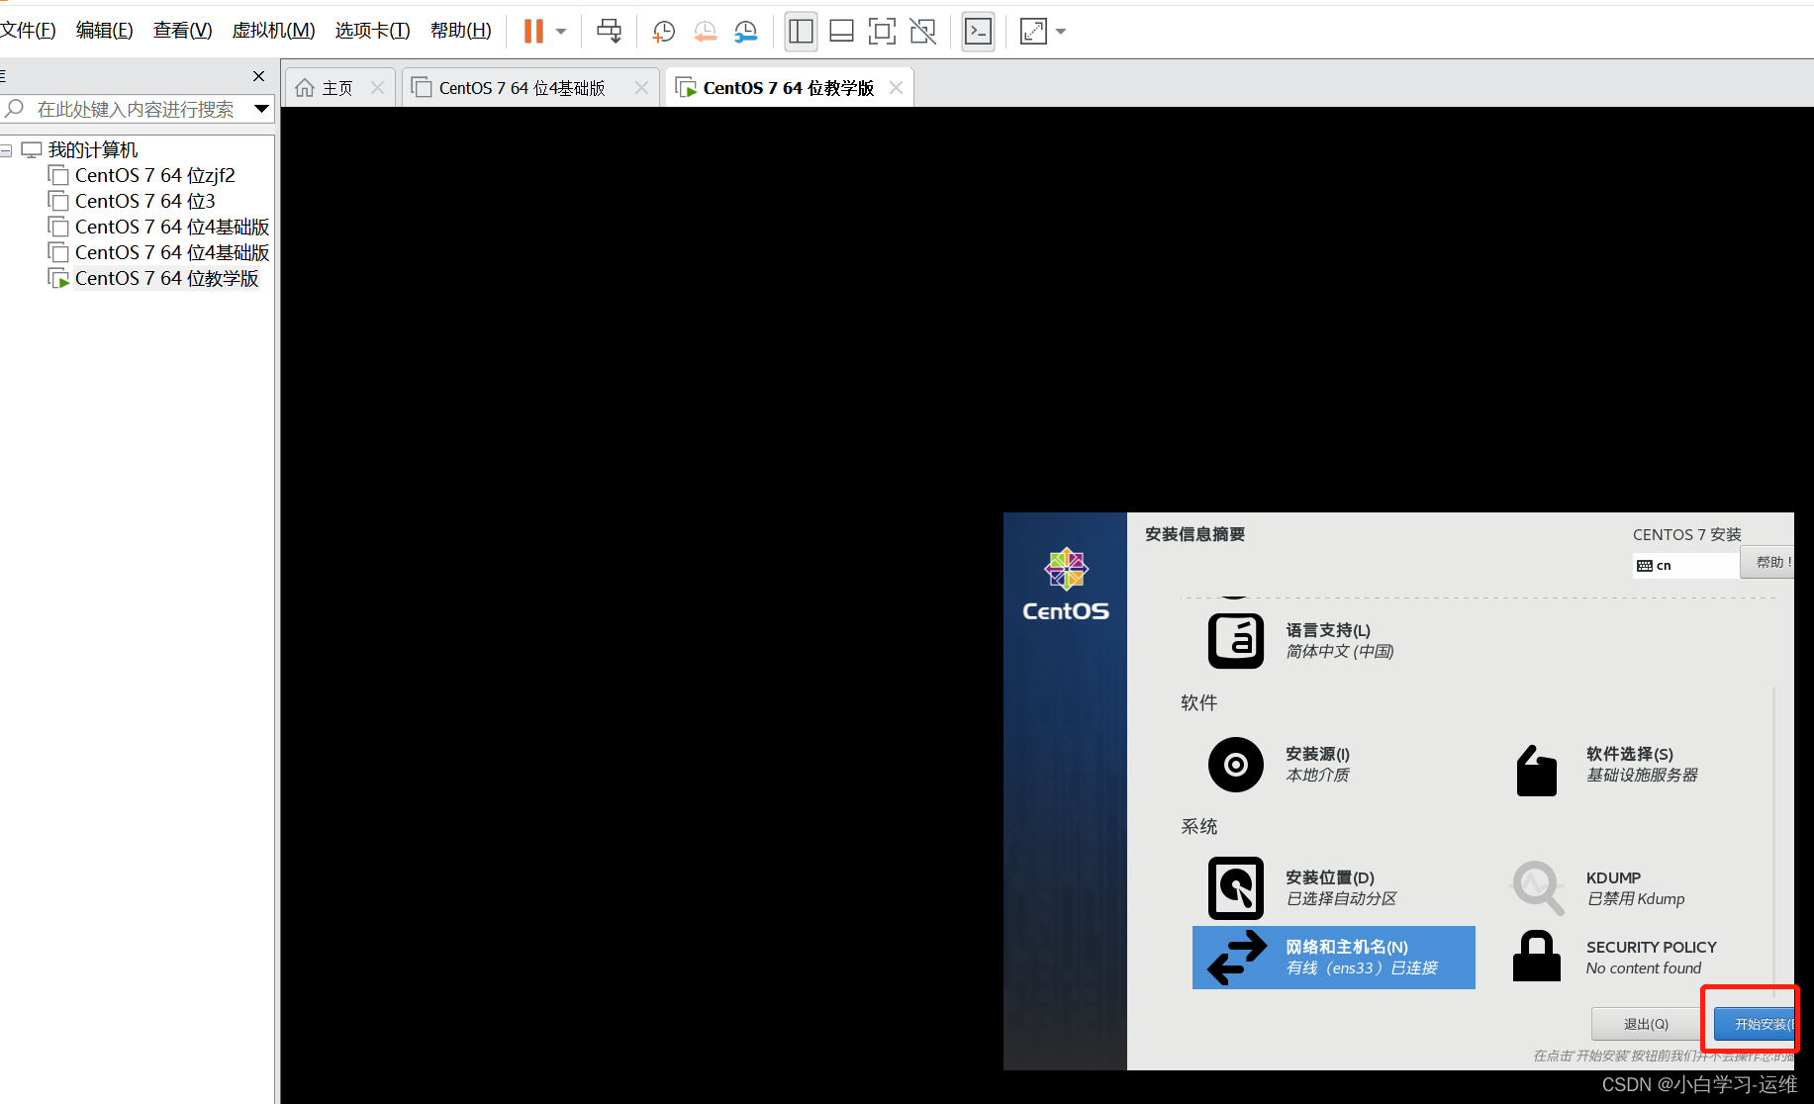Open the 编辑(E) menu
This screenshot has width=1814, height=1104.
pyautogui.click(x=104, y=31)
